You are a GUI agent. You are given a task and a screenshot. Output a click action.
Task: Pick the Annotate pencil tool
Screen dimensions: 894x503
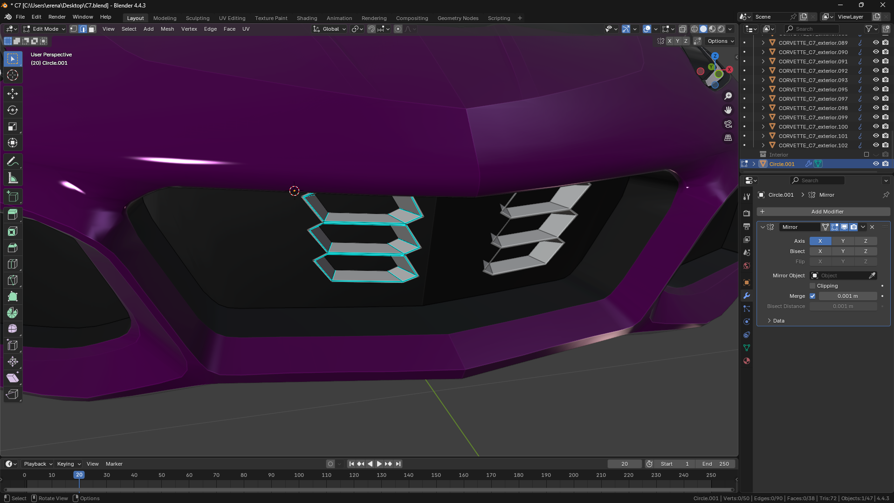point(13,162)
